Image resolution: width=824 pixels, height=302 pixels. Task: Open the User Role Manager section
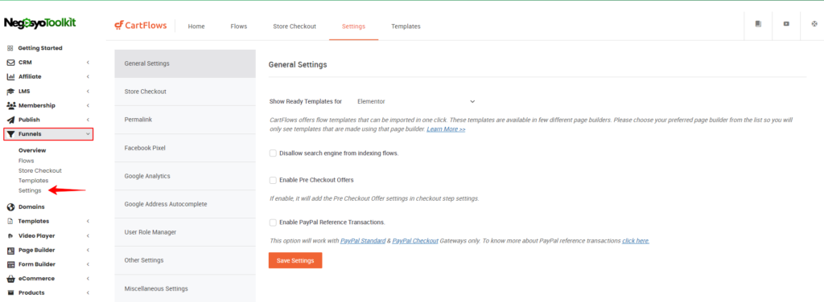[x=185, y=232]
